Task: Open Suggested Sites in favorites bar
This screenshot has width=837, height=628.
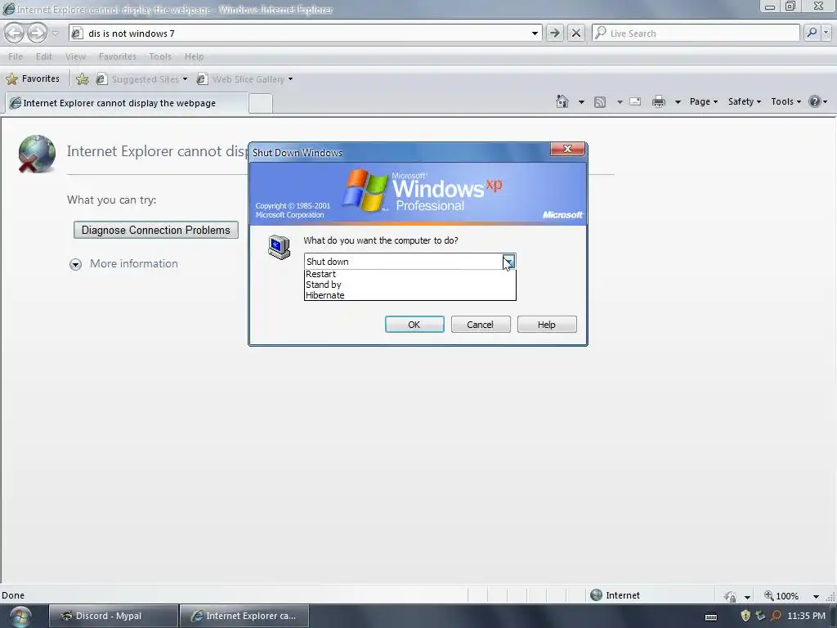Action: coord(142,79)
